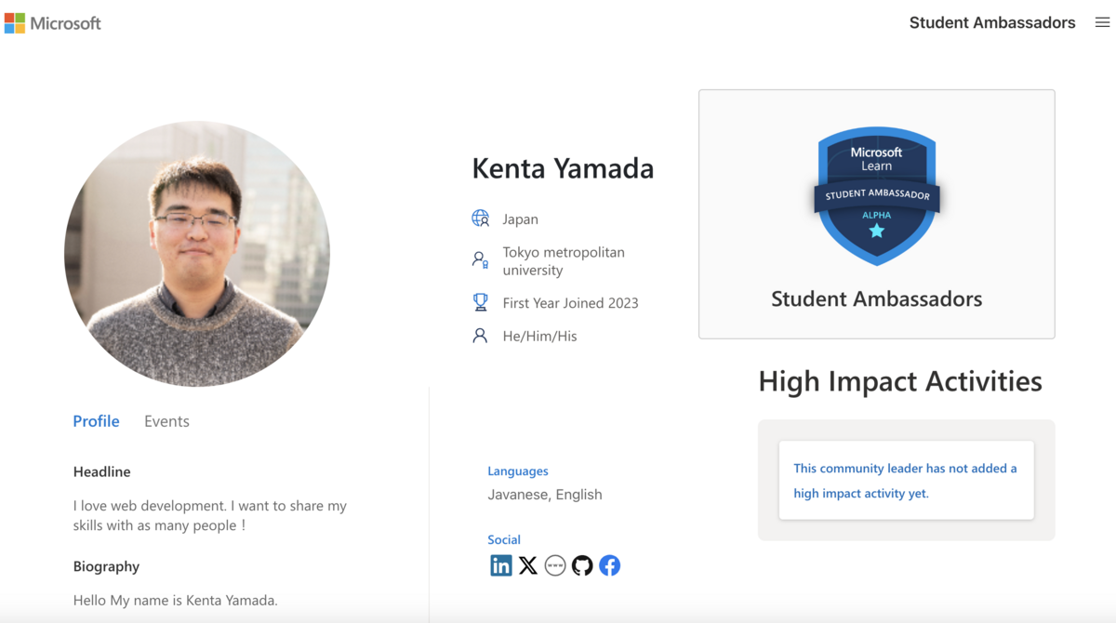
Task: Click the person icon beside He/Him/His
Action: (480, 336)
